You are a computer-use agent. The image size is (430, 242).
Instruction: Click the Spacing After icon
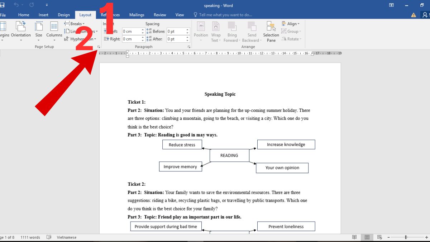point(149,39)
